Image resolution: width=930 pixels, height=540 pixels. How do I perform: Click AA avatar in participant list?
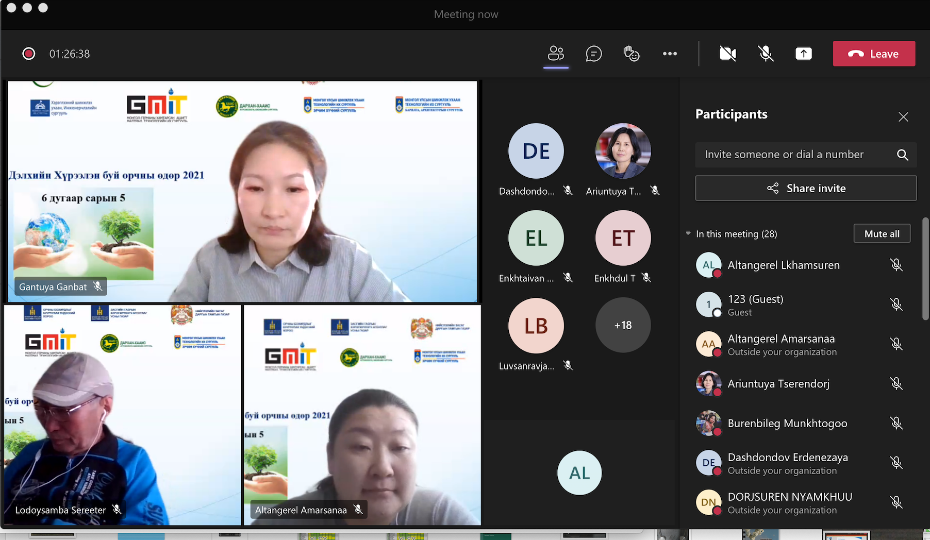point(708,344)
